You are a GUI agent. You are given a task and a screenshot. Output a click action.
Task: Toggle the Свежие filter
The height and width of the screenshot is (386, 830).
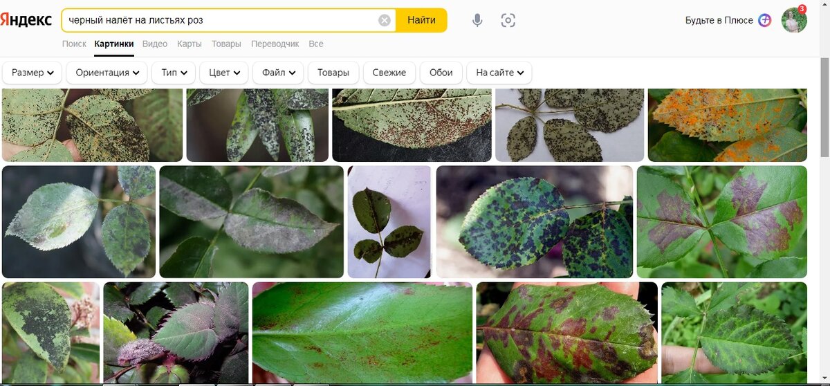pyautogui.click(x=389, y=73)
